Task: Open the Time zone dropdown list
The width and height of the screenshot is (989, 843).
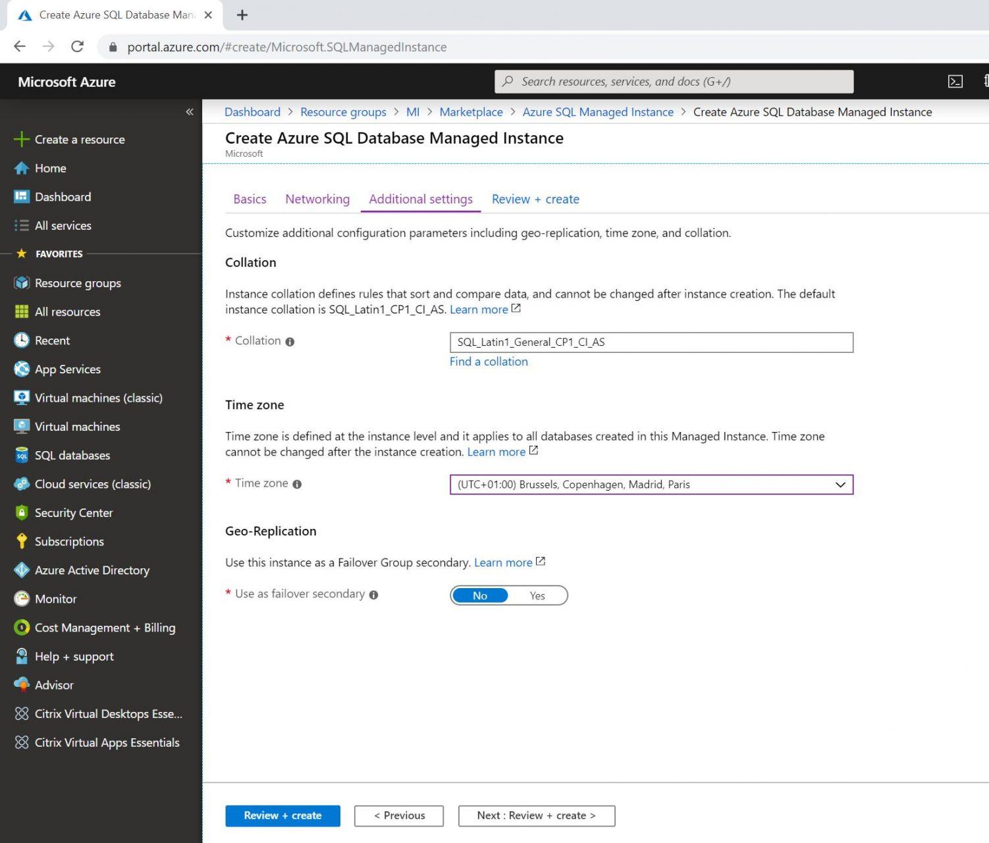Action: [840, 485]
